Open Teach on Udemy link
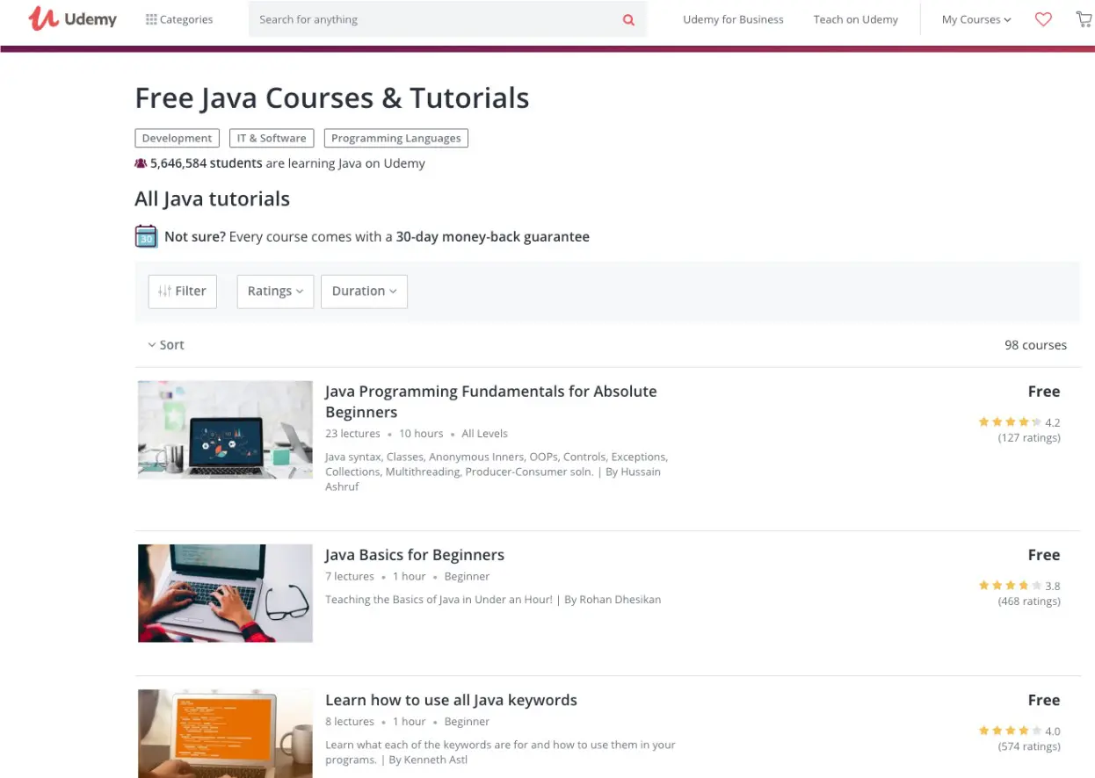 pyautogui.click(x=855, y=19)
